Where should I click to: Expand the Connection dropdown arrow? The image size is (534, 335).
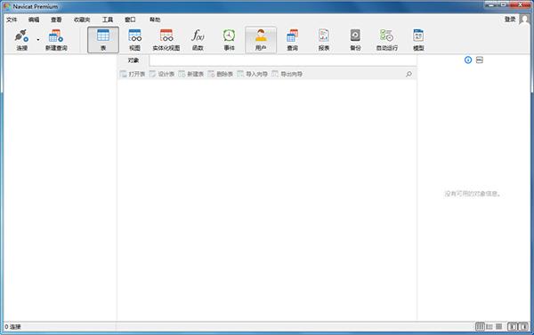point(37,40)
